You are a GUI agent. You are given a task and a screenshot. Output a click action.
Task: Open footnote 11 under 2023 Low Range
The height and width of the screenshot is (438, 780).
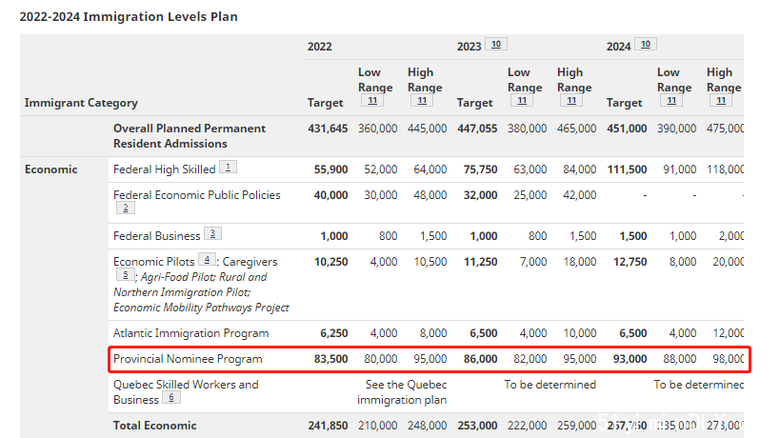coord(522,100)
